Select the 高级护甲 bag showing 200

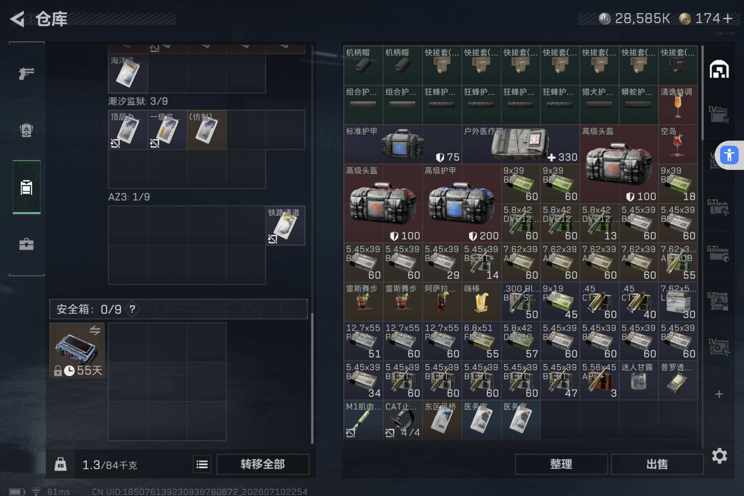[x=462, y=203]
